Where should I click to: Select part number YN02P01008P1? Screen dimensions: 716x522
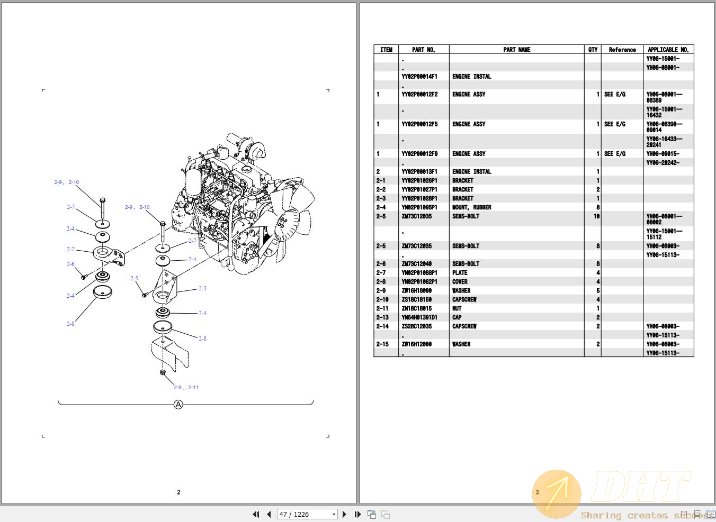[419, 273]
